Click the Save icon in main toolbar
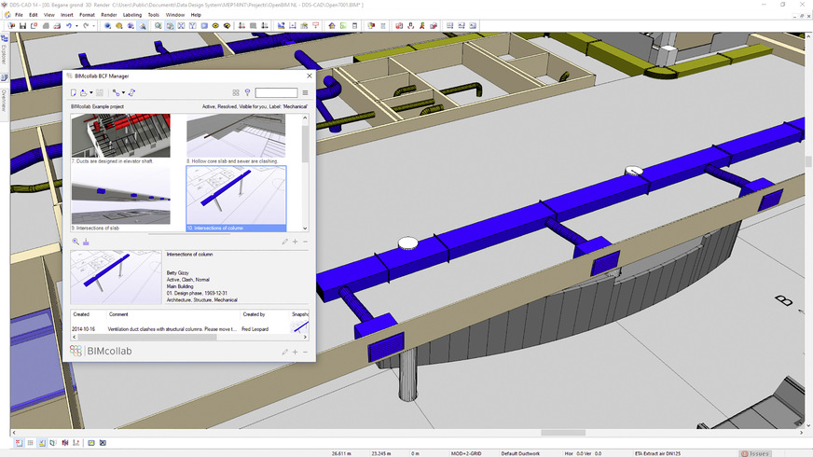The image size is (813, 457). [x=21, y=26]
